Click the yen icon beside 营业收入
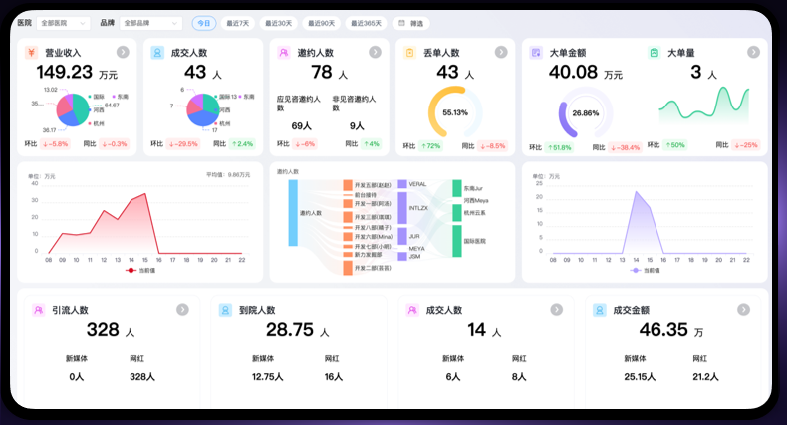This screenshot has width=787, height=425. [32, 52]
